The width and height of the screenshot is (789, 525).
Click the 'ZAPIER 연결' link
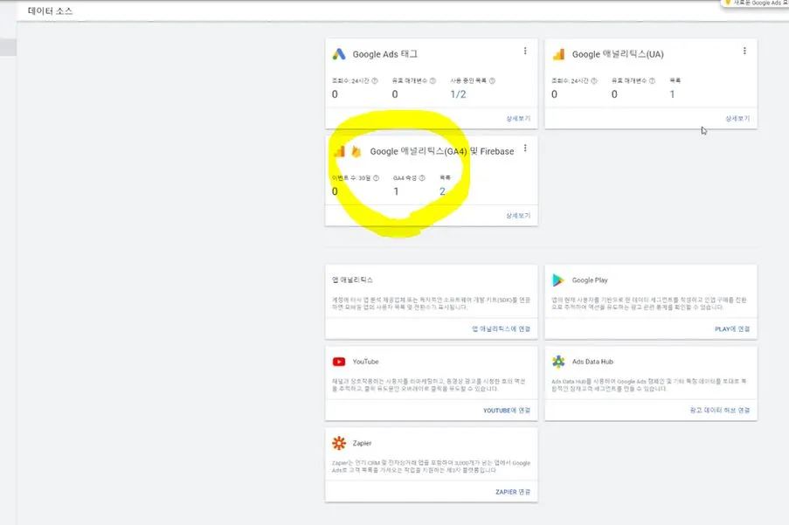coord(512,492)
